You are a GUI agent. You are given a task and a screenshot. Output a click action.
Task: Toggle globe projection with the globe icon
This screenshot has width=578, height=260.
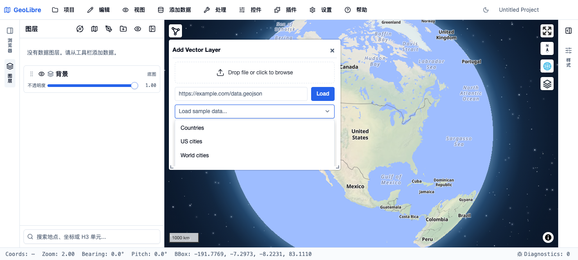click(547, 66)
